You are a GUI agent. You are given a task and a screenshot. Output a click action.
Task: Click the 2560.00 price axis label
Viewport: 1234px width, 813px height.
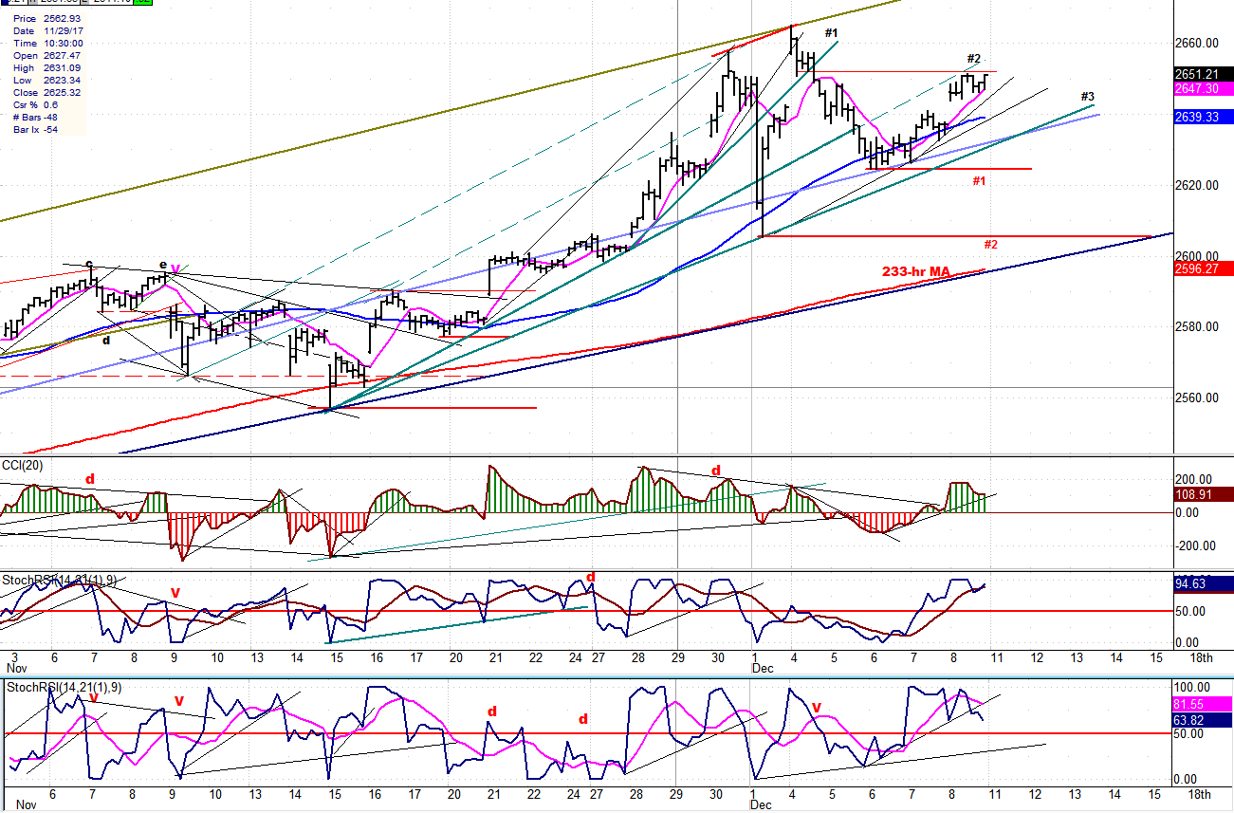1198,397
